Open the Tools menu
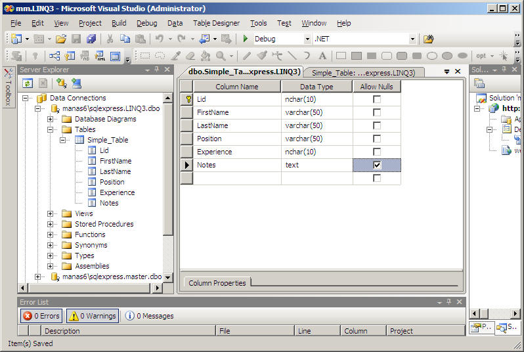Image resolution: width=524 pixels, height=352 pixels. tap(258, 23)
